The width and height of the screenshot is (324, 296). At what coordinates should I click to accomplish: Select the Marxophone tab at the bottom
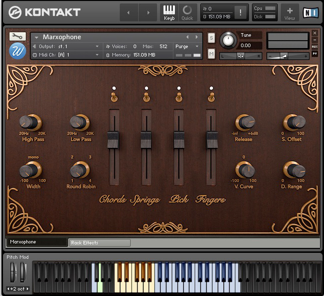(x=36, y=242)
